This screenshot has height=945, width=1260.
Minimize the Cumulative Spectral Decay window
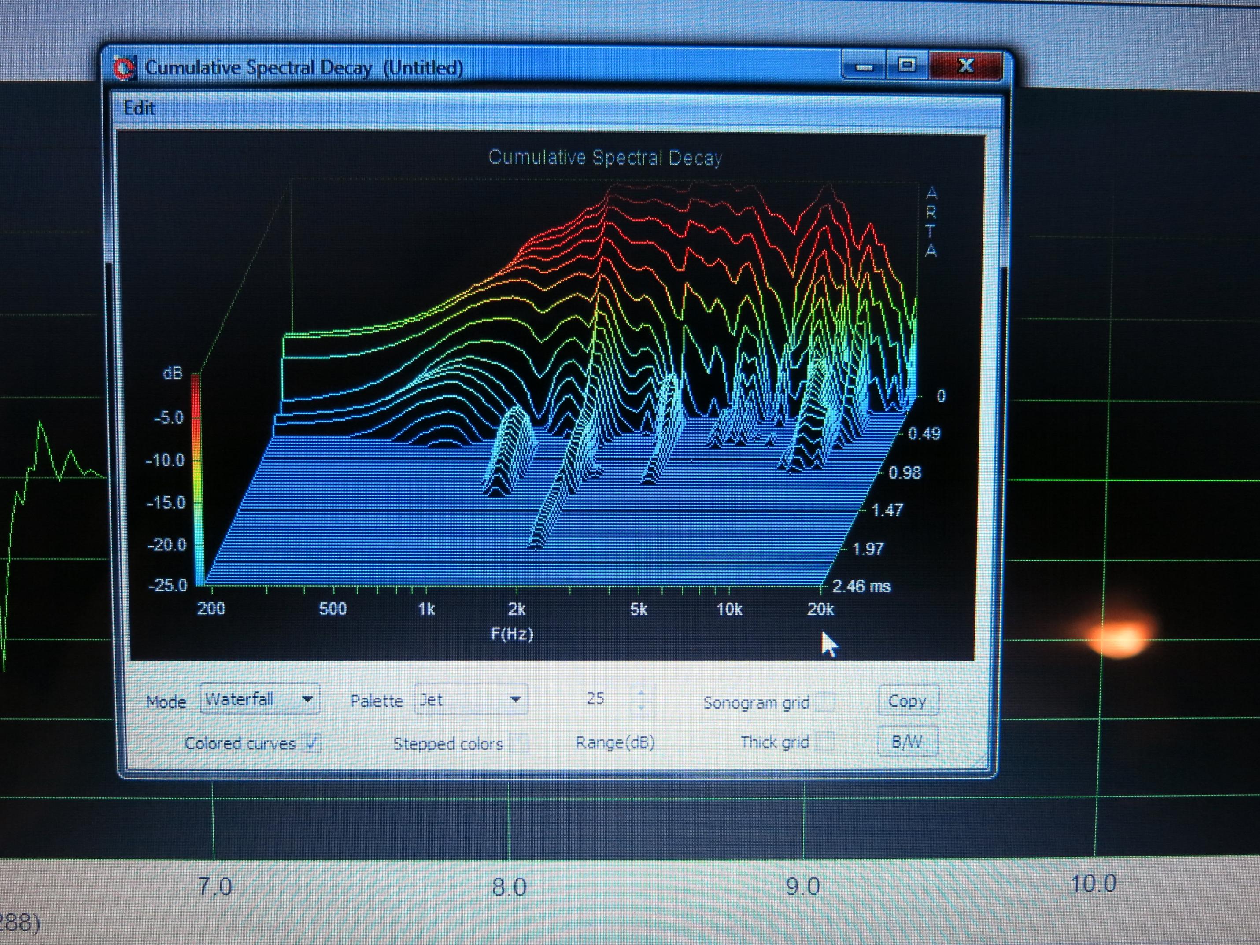tap(863, 66)
